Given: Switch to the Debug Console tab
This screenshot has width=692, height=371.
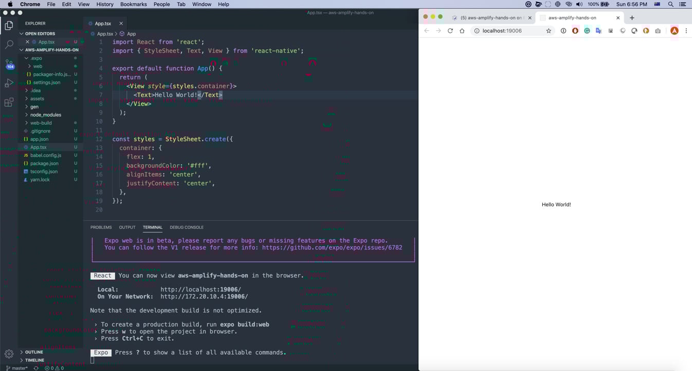Looking at the screenshot, I should point(187,227).
